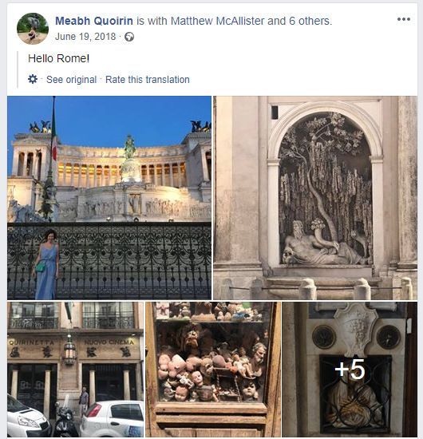423x439 pixels.
Task: Open Meabh Quoirin's profile picture
Action: (x=33, y=28)
